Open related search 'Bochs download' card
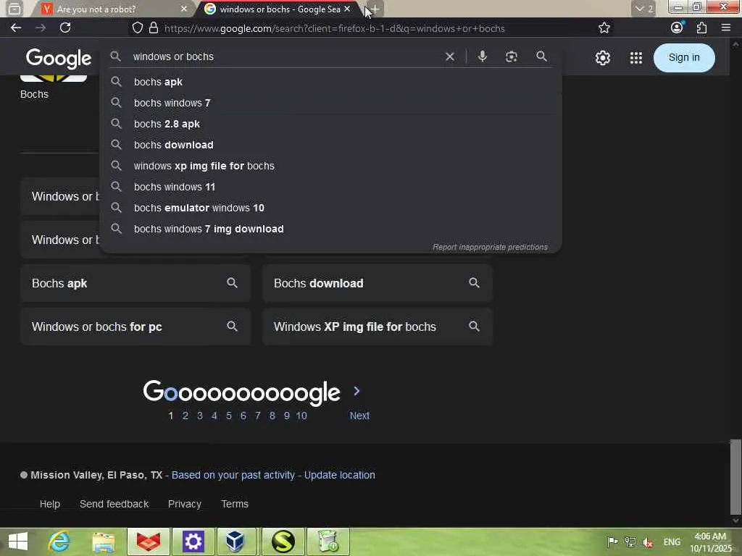The image size is (742, 556). pos(378,283)
